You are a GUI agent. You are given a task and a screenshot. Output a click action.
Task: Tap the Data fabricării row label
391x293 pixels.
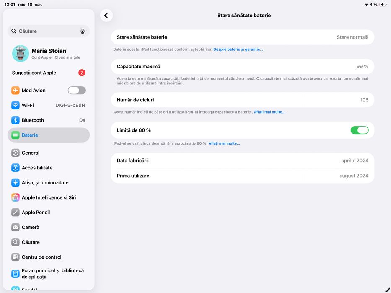133,161
